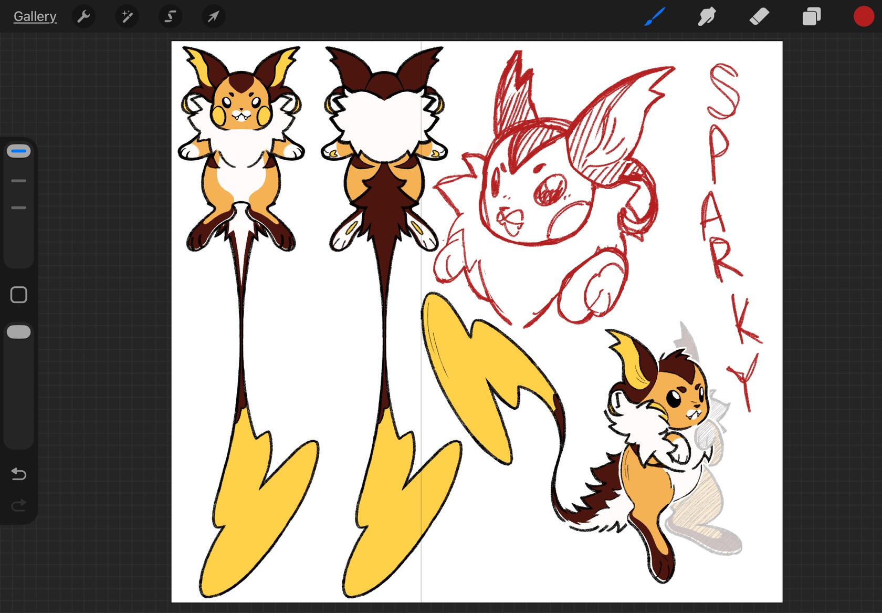Open the Gallery
This screenshot has width=882, height=613.
click(35, 17)
